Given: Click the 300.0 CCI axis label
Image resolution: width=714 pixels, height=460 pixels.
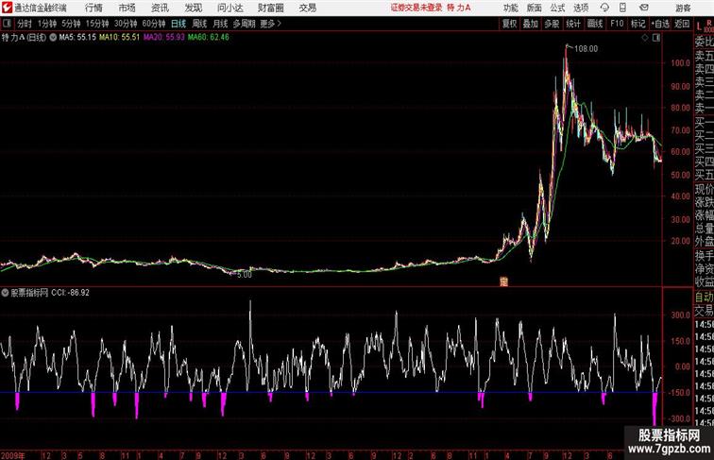Looking at the screenshot, I should (680, 315).
